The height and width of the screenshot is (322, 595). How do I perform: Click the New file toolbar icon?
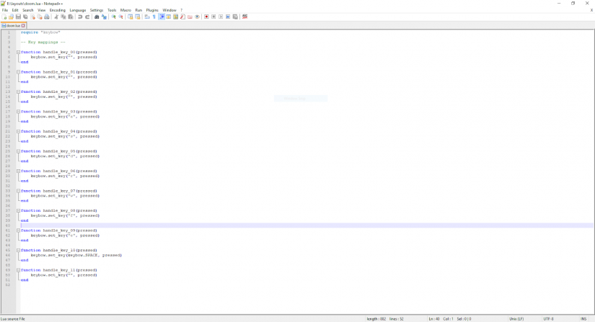point(4,17)
